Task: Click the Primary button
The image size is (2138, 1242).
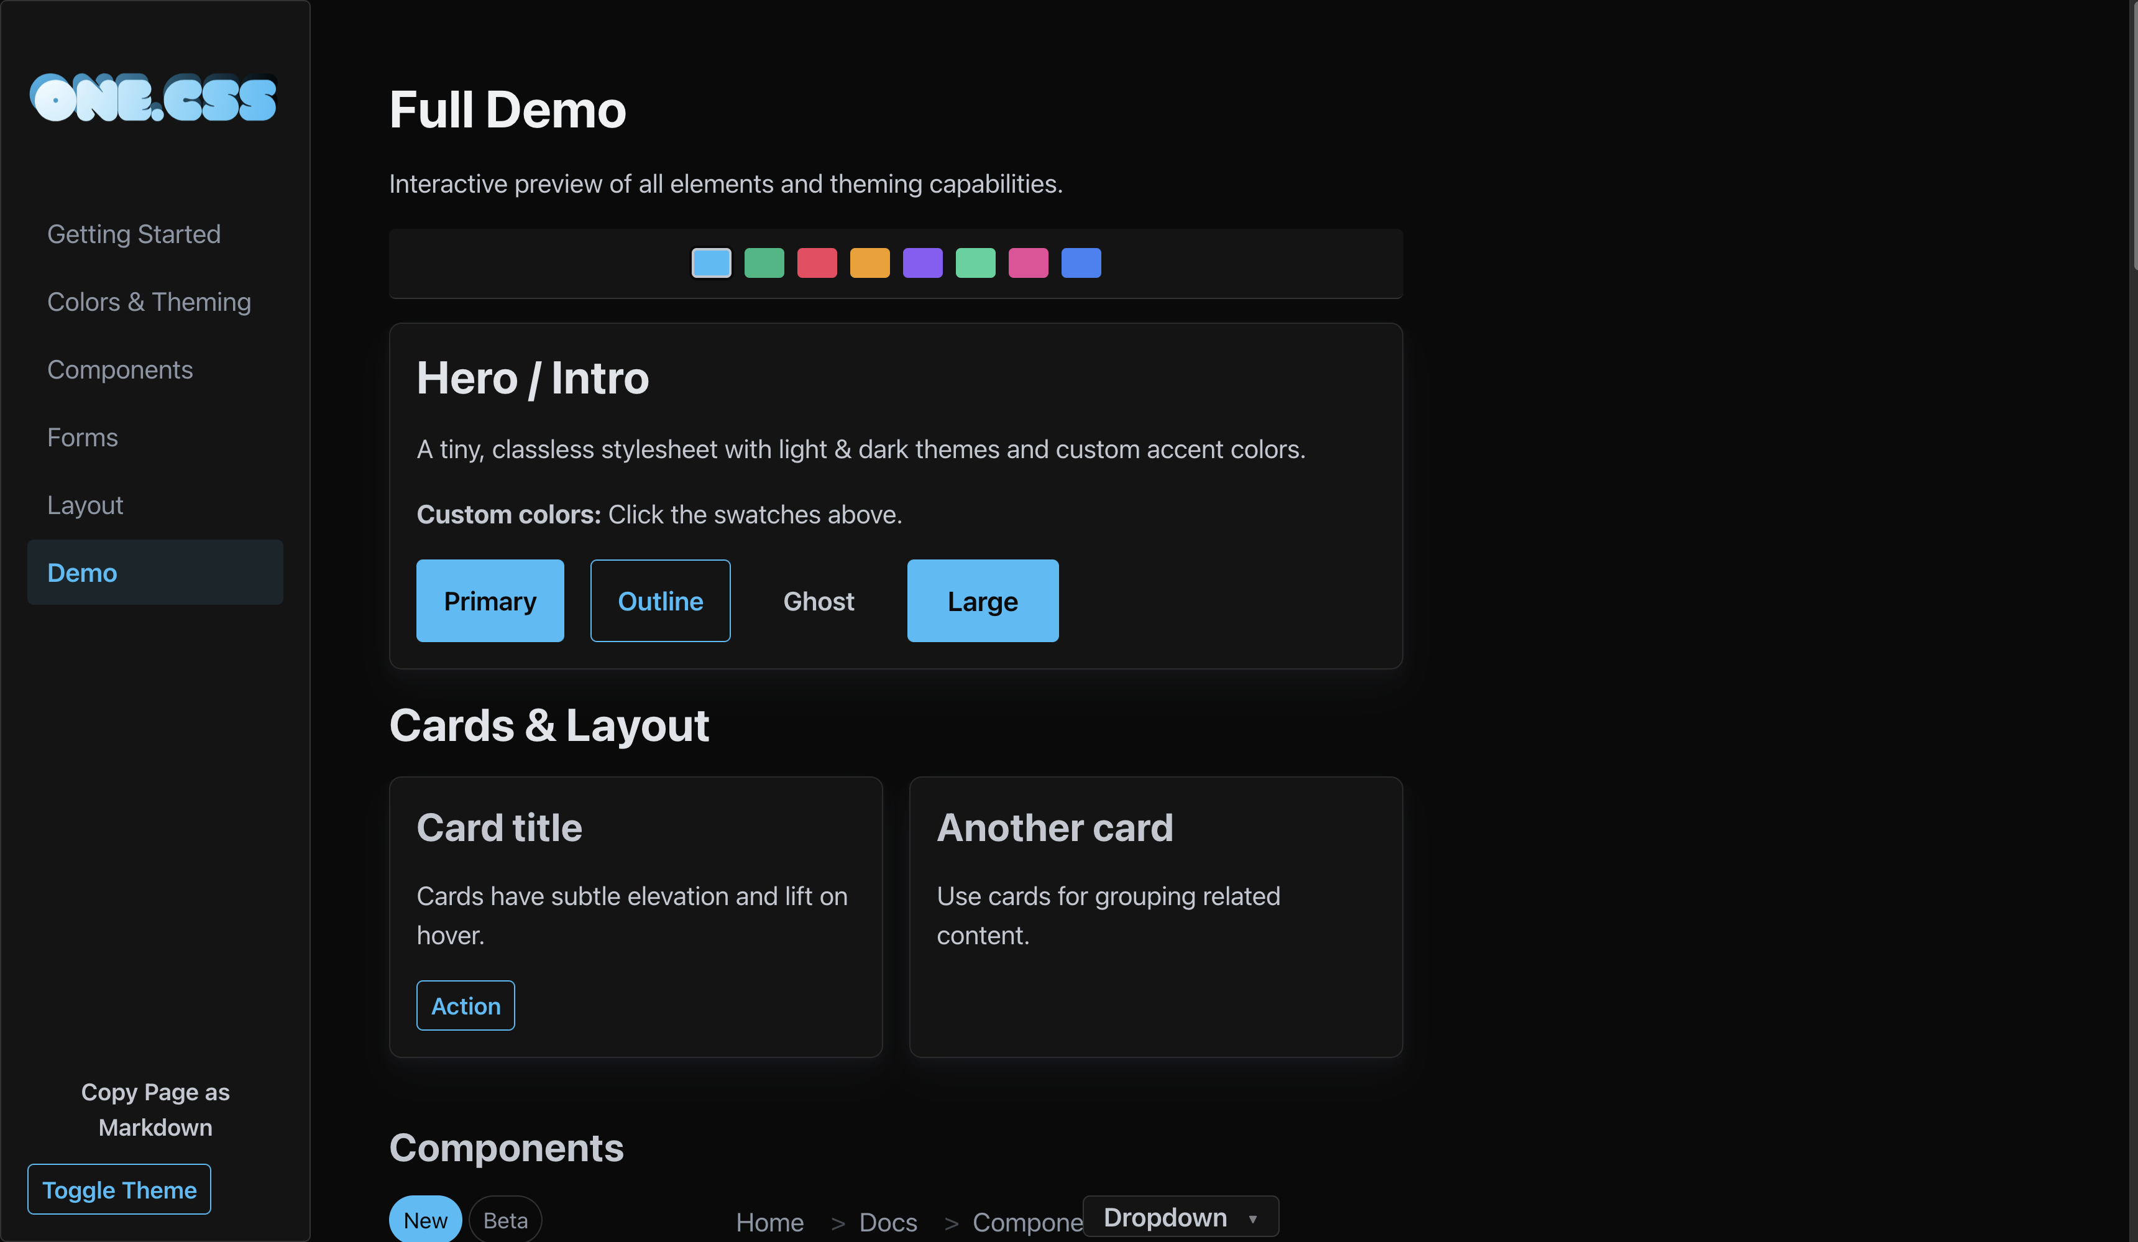Action: [x=490, y=600]
